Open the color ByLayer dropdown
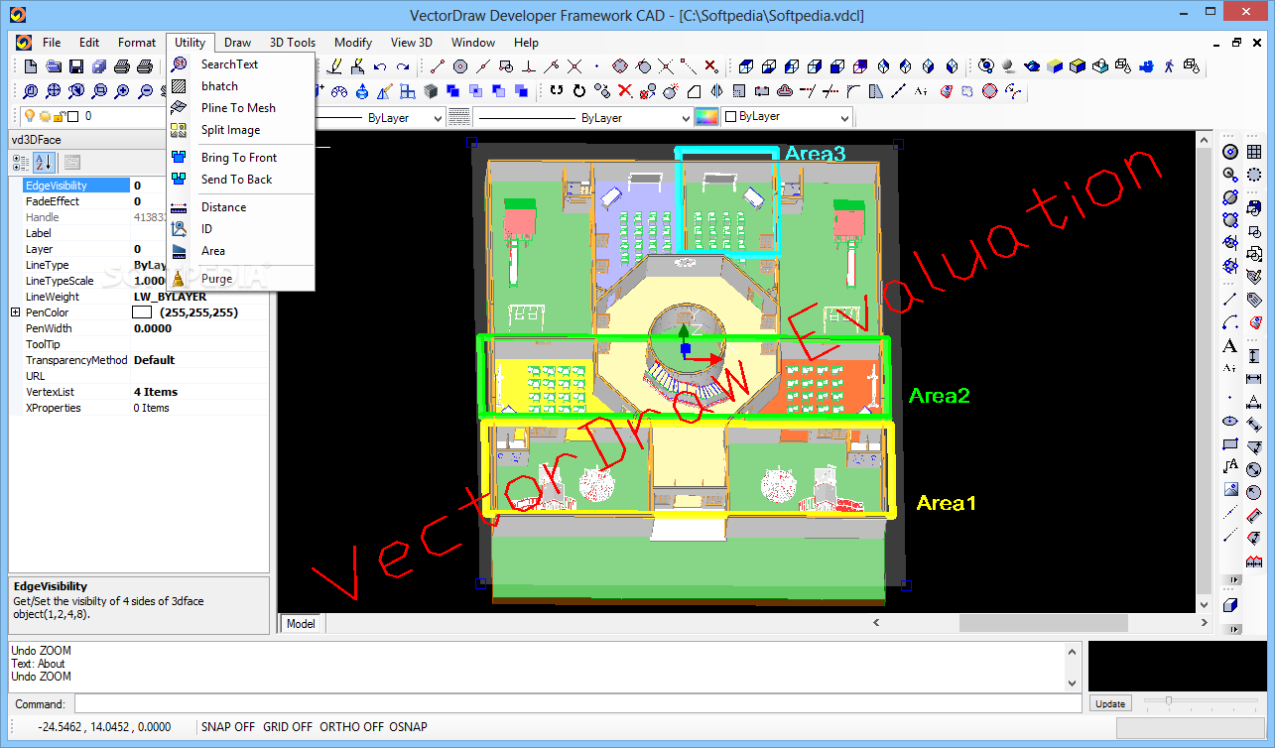The height and width of the screenshot is (748, 1275). [844, 118]
